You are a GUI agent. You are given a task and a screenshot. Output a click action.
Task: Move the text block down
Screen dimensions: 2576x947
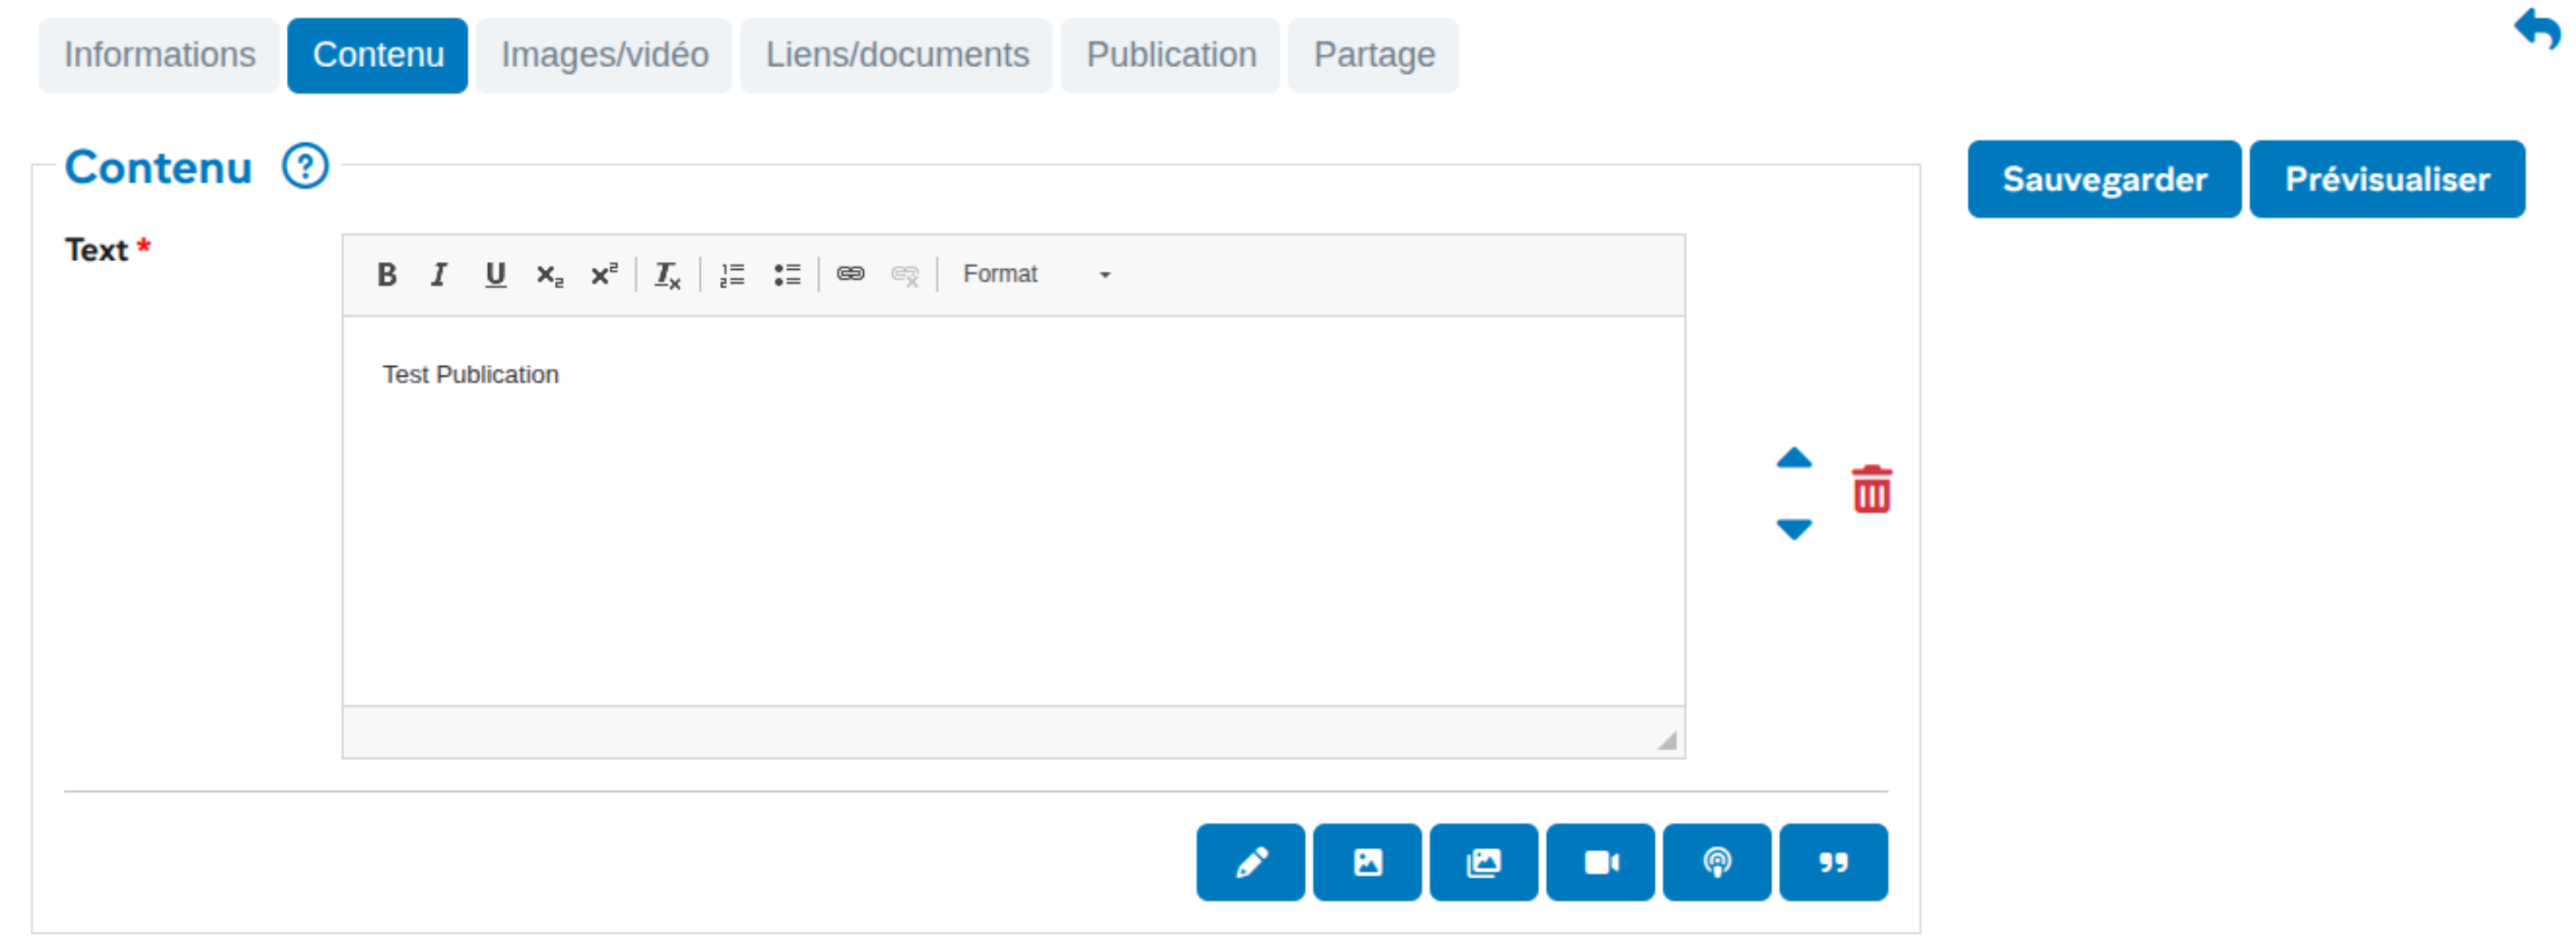pyautogui.click(x=1793, y=528)
